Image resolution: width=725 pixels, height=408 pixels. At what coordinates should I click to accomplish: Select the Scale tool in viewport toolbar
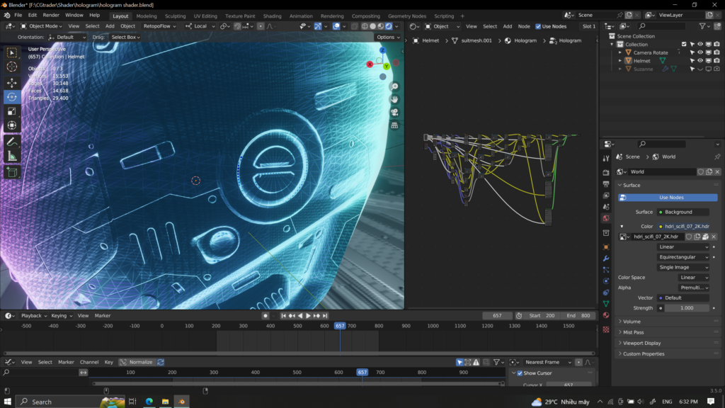pyautogui.click(x=12, y=111)
